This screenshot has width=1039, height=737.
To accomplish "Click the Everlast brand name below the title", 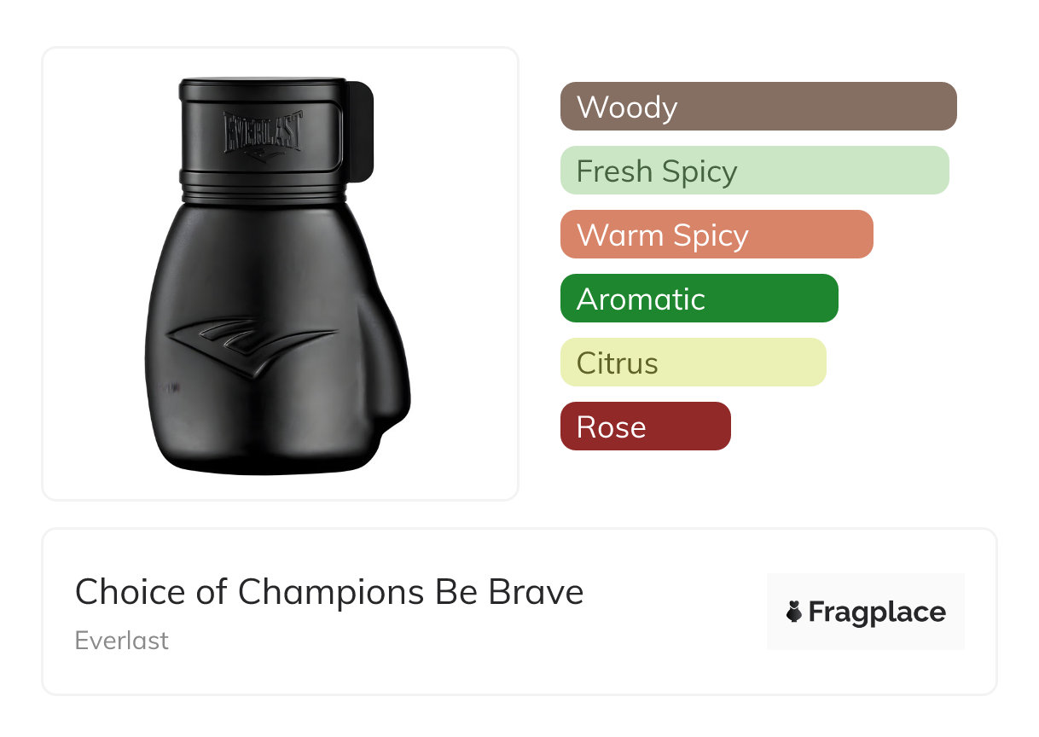I will 122,641.
